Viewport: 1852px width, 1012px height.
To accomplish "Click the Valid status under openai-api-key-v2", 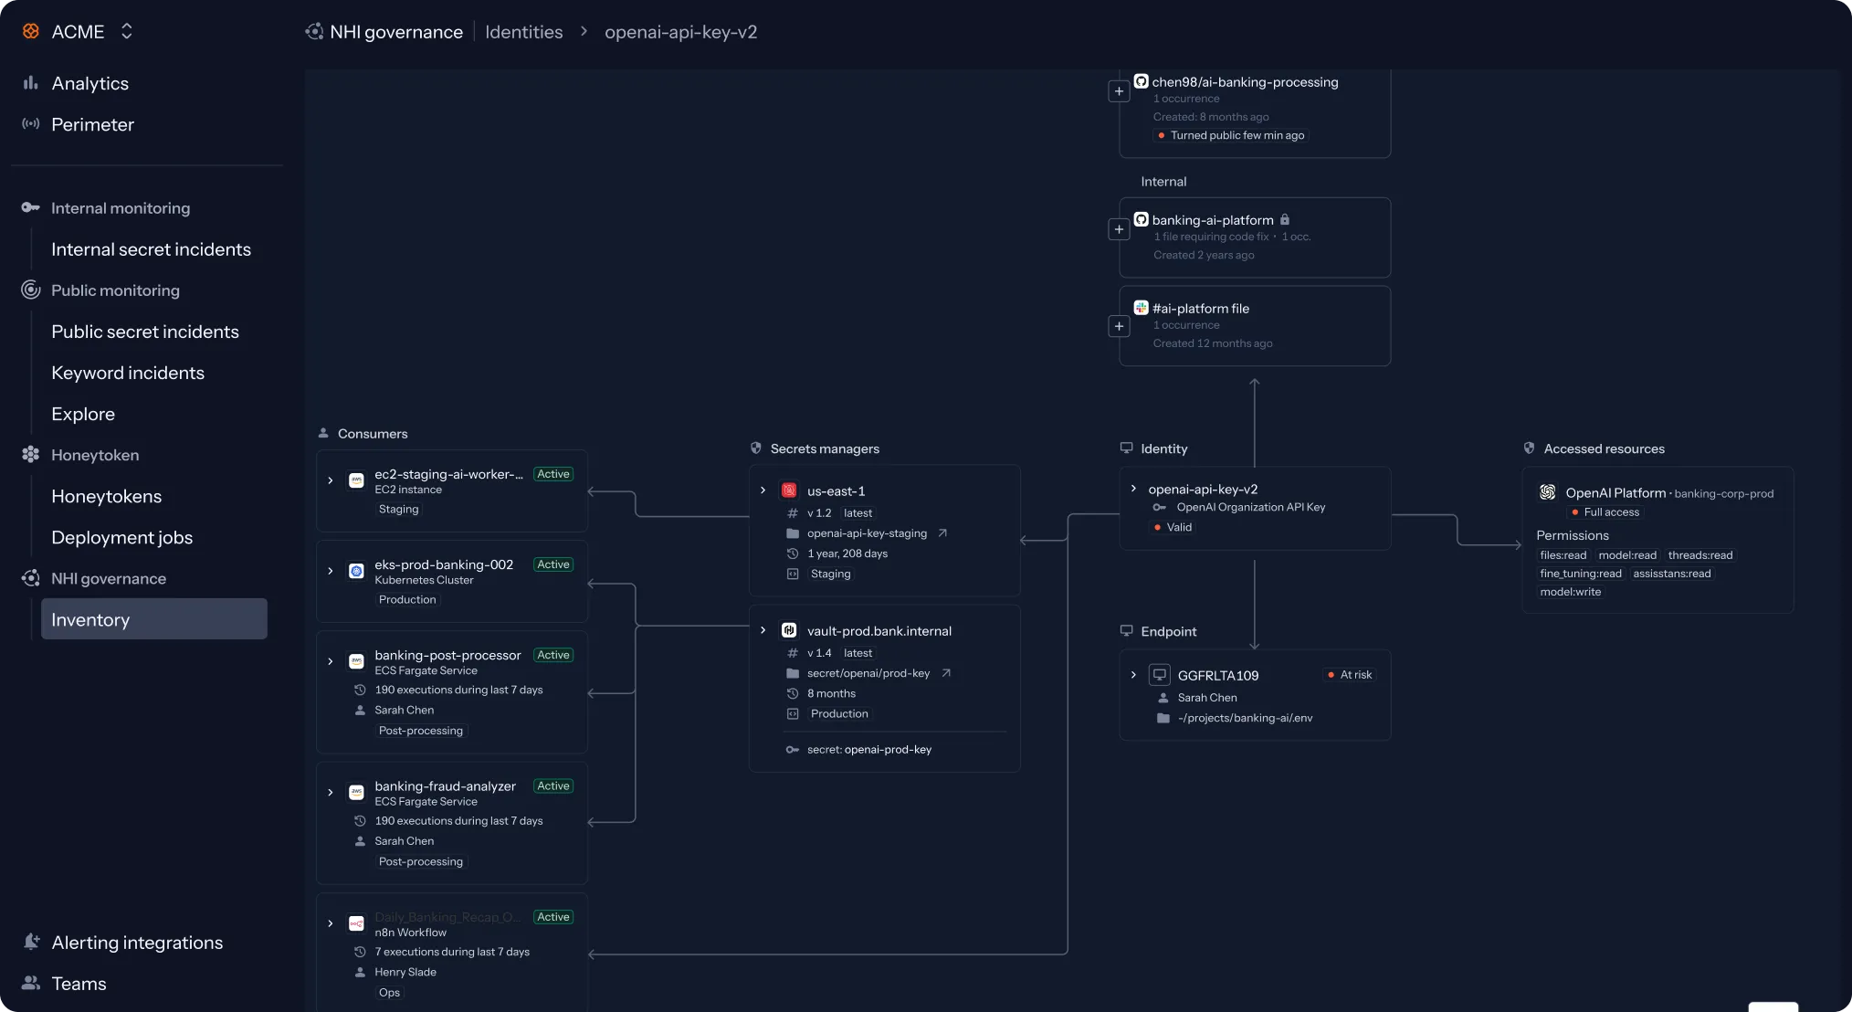I will point(1173,527).
